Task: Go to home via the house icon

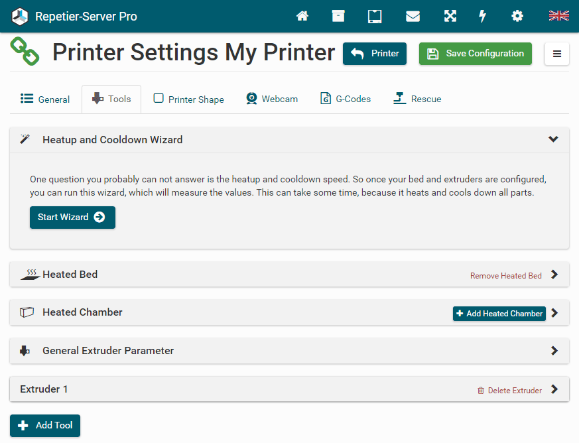Action: point(302,16)
